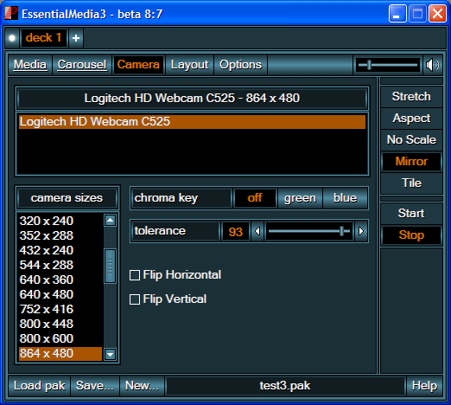451x405 pixels.
Task: Click the tolerance decrease left arrow
Action: tap(257, 231)
